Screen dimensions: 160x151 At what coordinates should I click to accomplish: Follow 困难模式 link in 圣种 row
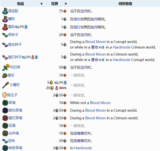[81, 141]
